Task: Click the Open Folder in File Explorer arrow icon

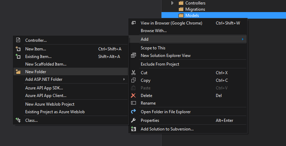Action: click(x=133, y=111)
